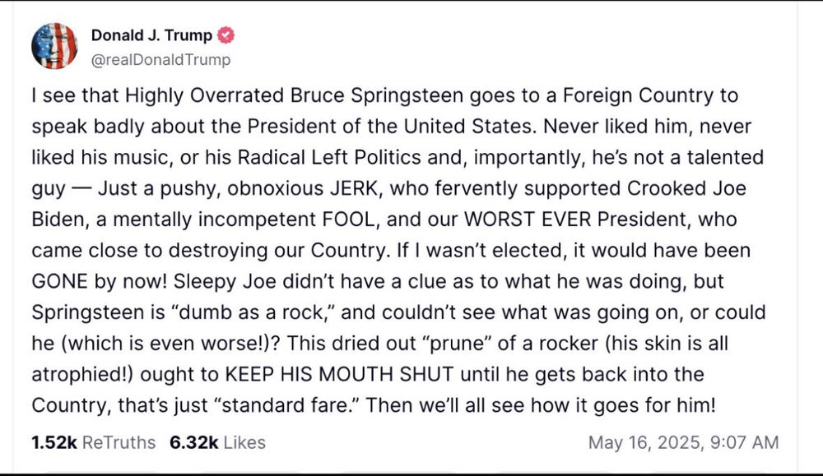Click the 1.52k ReTruths count
This screenshot has height=476, width=823.
[x=54, y=442]
